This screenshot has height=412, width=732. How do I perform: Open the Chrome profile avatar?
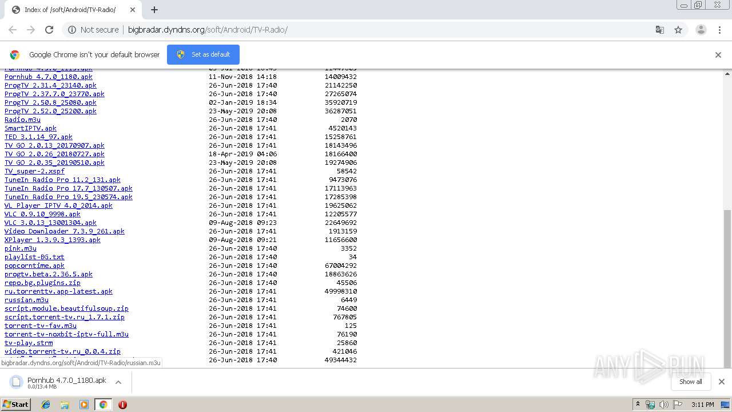pos(701,30)
